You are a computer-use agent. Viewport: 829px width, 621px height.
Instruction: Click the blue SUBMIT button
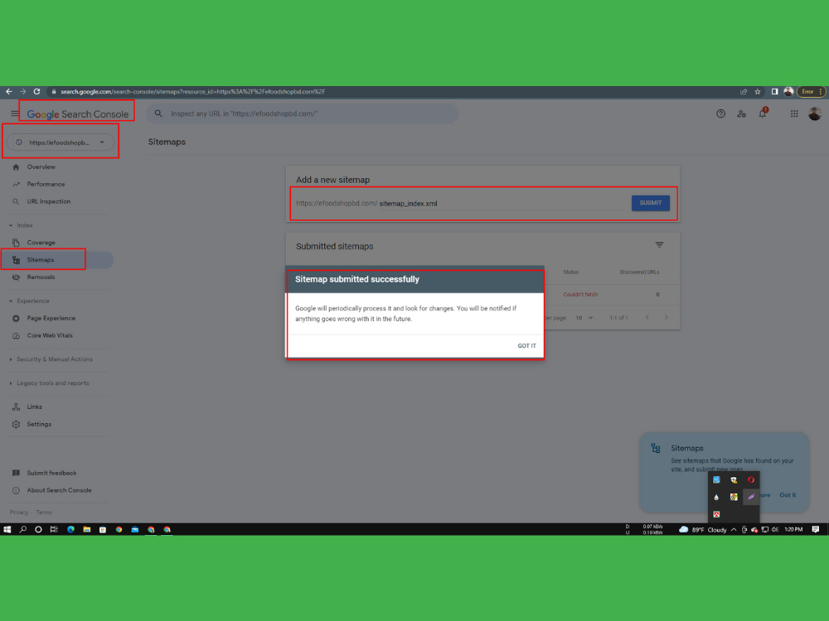(650, 203)
